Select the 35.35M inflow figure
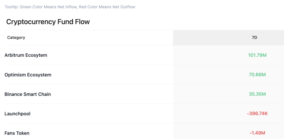The height and width of the screenshot is (139, 284). 257,94
